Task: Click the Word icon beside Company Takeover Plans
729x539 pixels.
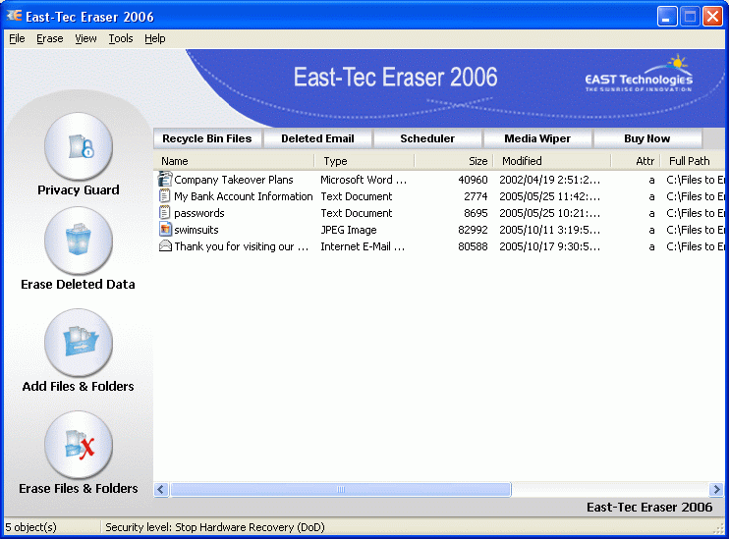Action: pos(165,179)
